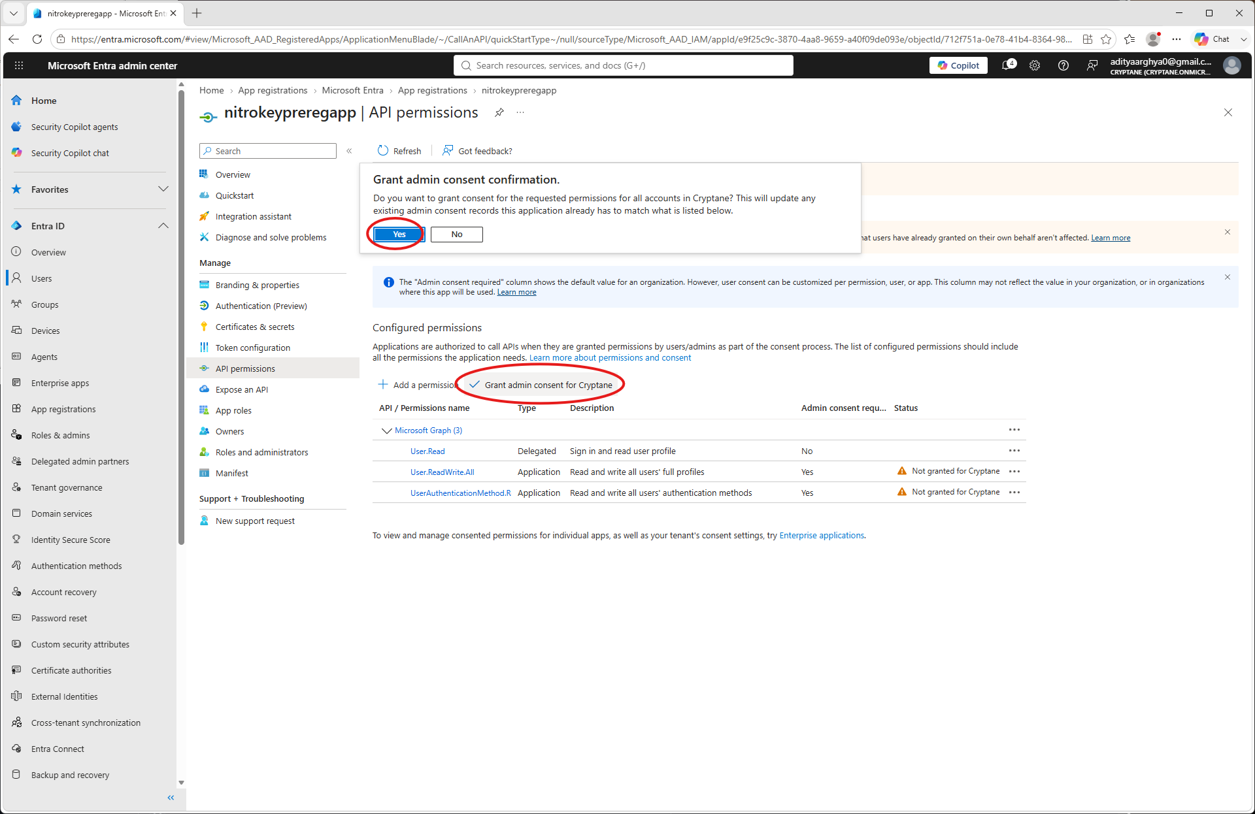Open Diagnose and solve problems
The height and width of the screenshot is (814, 1255).
pyautogui.click(x=271, y=238)
